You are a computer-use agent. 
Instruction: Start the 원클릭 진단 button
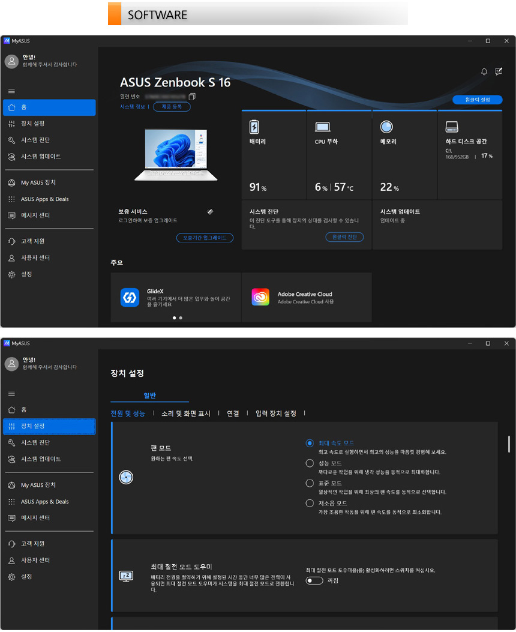pos(344,237)
